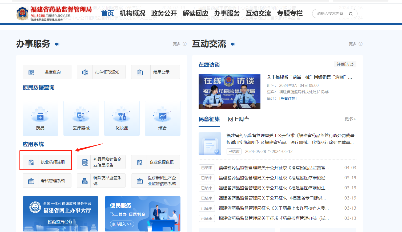This screenshot has width=402, height=232.
Task: Click 更多> beside the 网上调查 tab
Action: (x=350, y=119)
